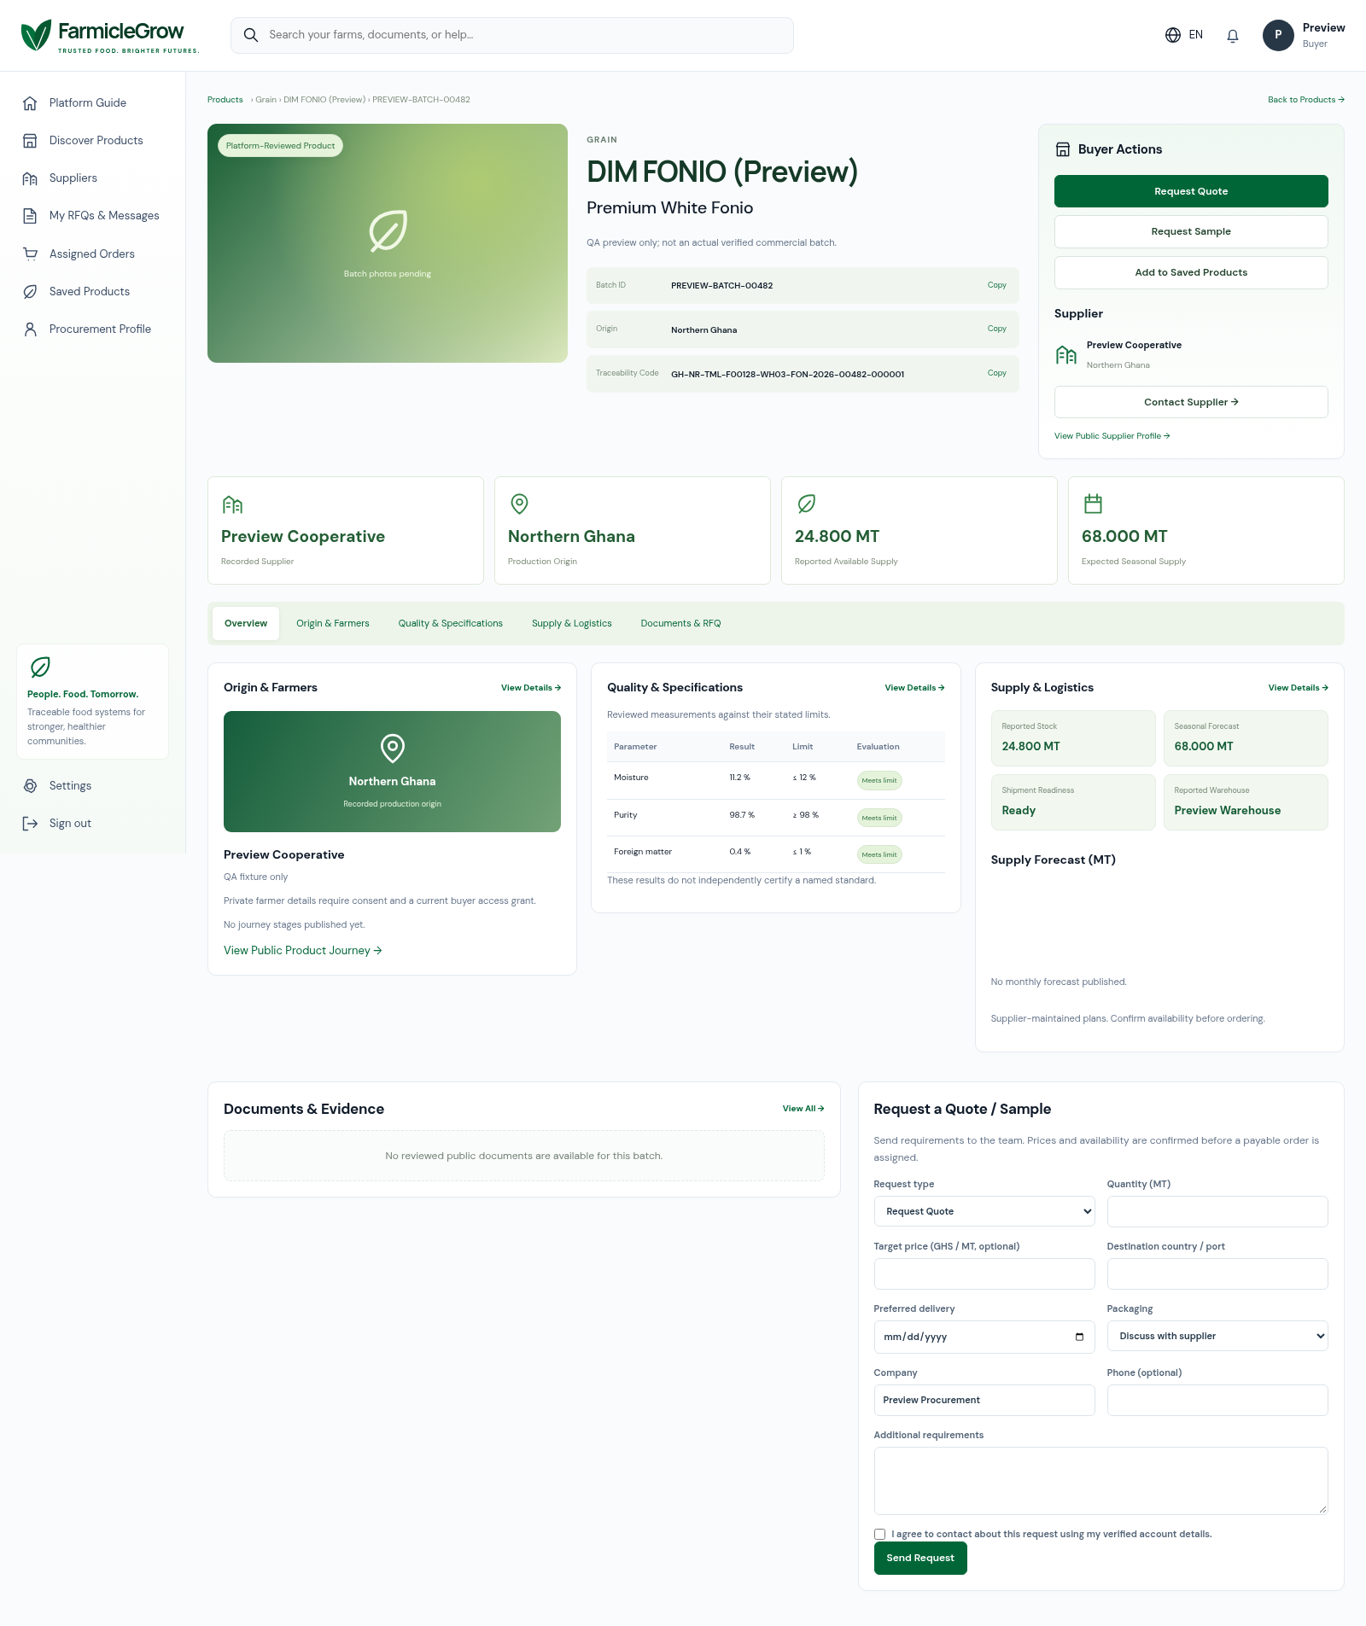The width and height of the screenshot is (1366, 1626).
Task: Click Saved Products leaf icon
Action: coord(30,292)
